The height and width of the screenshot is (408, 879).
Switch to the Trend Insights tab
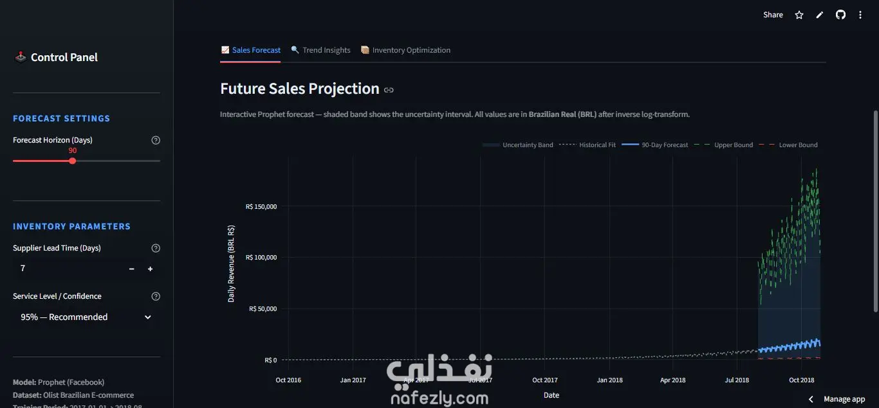pyautogui.click(x=320, y=50)
